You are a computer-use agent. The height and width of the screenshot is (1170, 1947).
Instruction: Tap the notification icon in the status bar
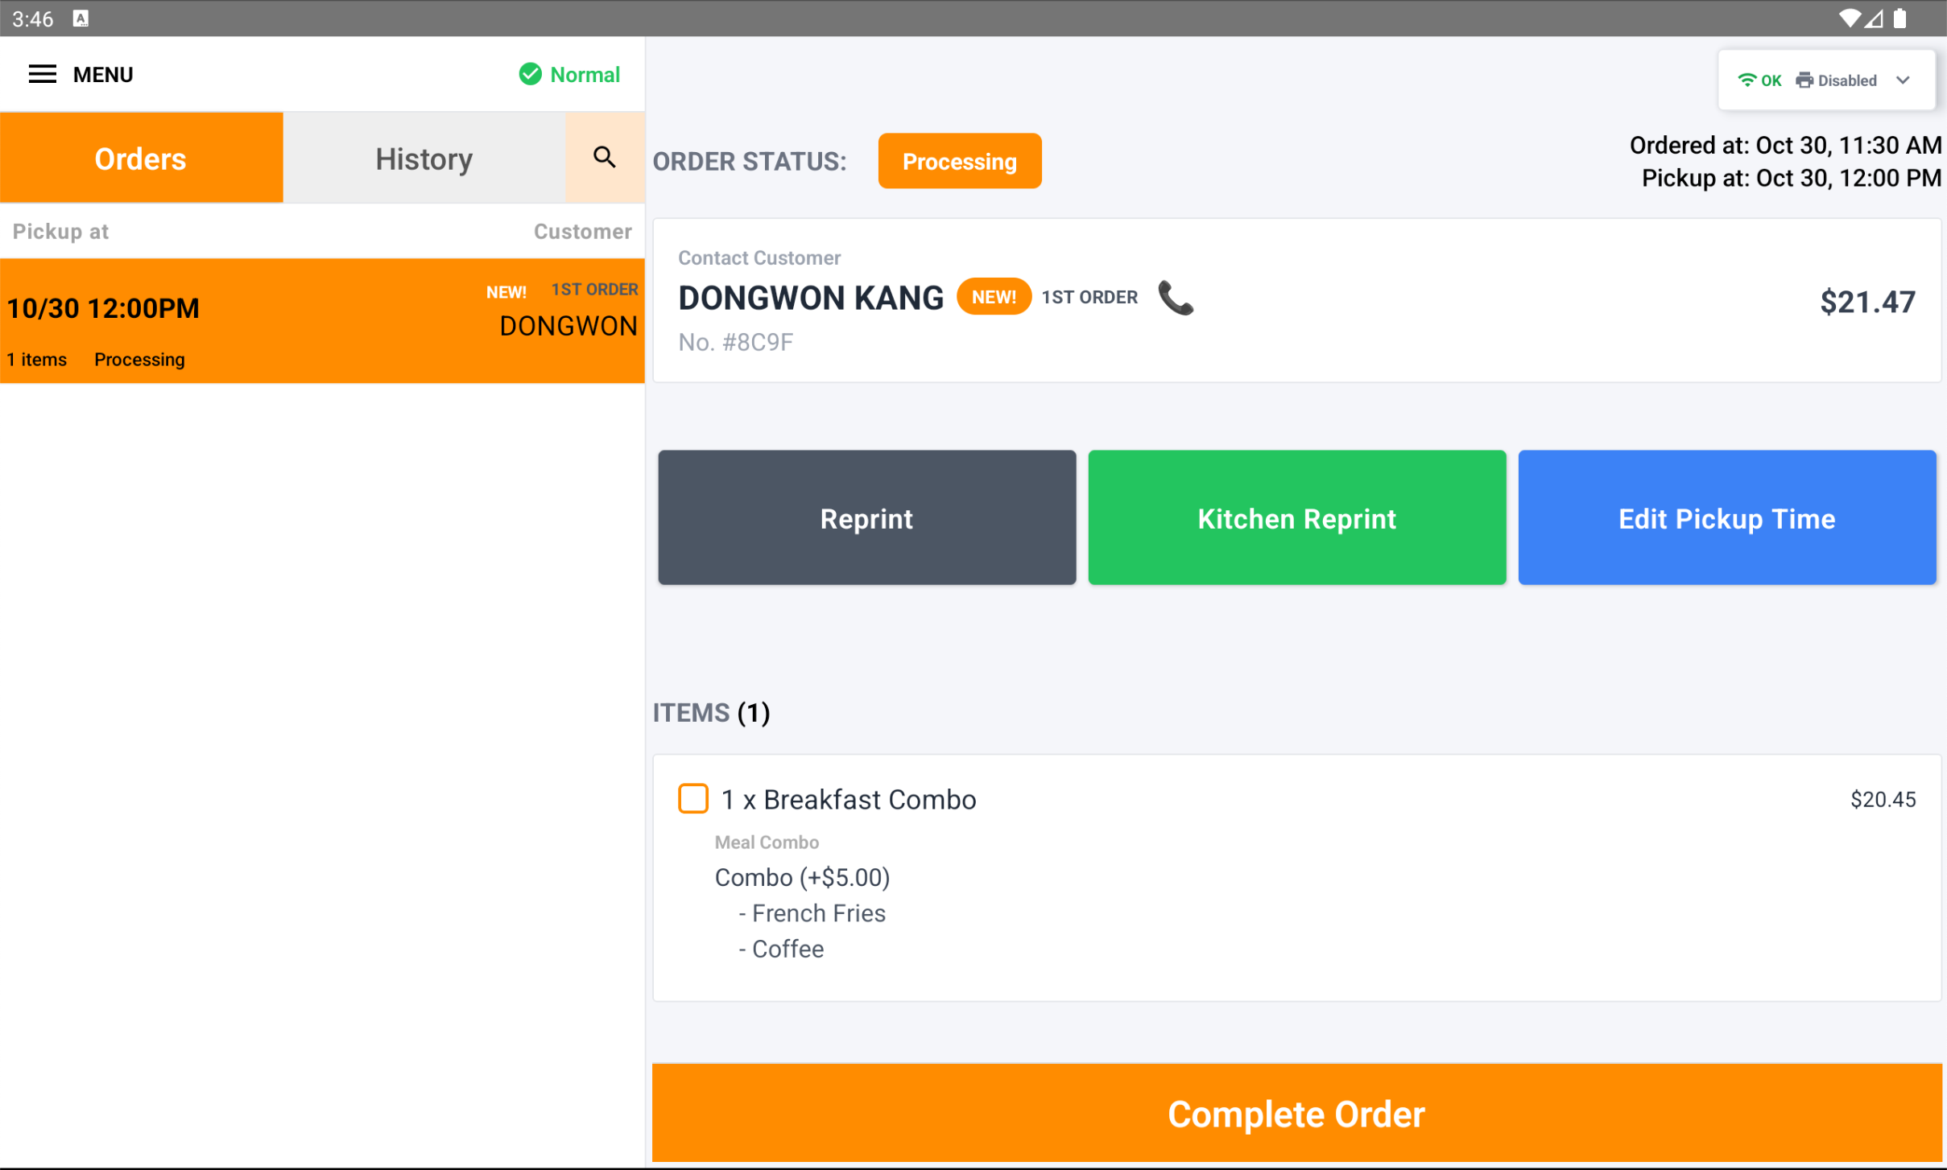(81, 18)
